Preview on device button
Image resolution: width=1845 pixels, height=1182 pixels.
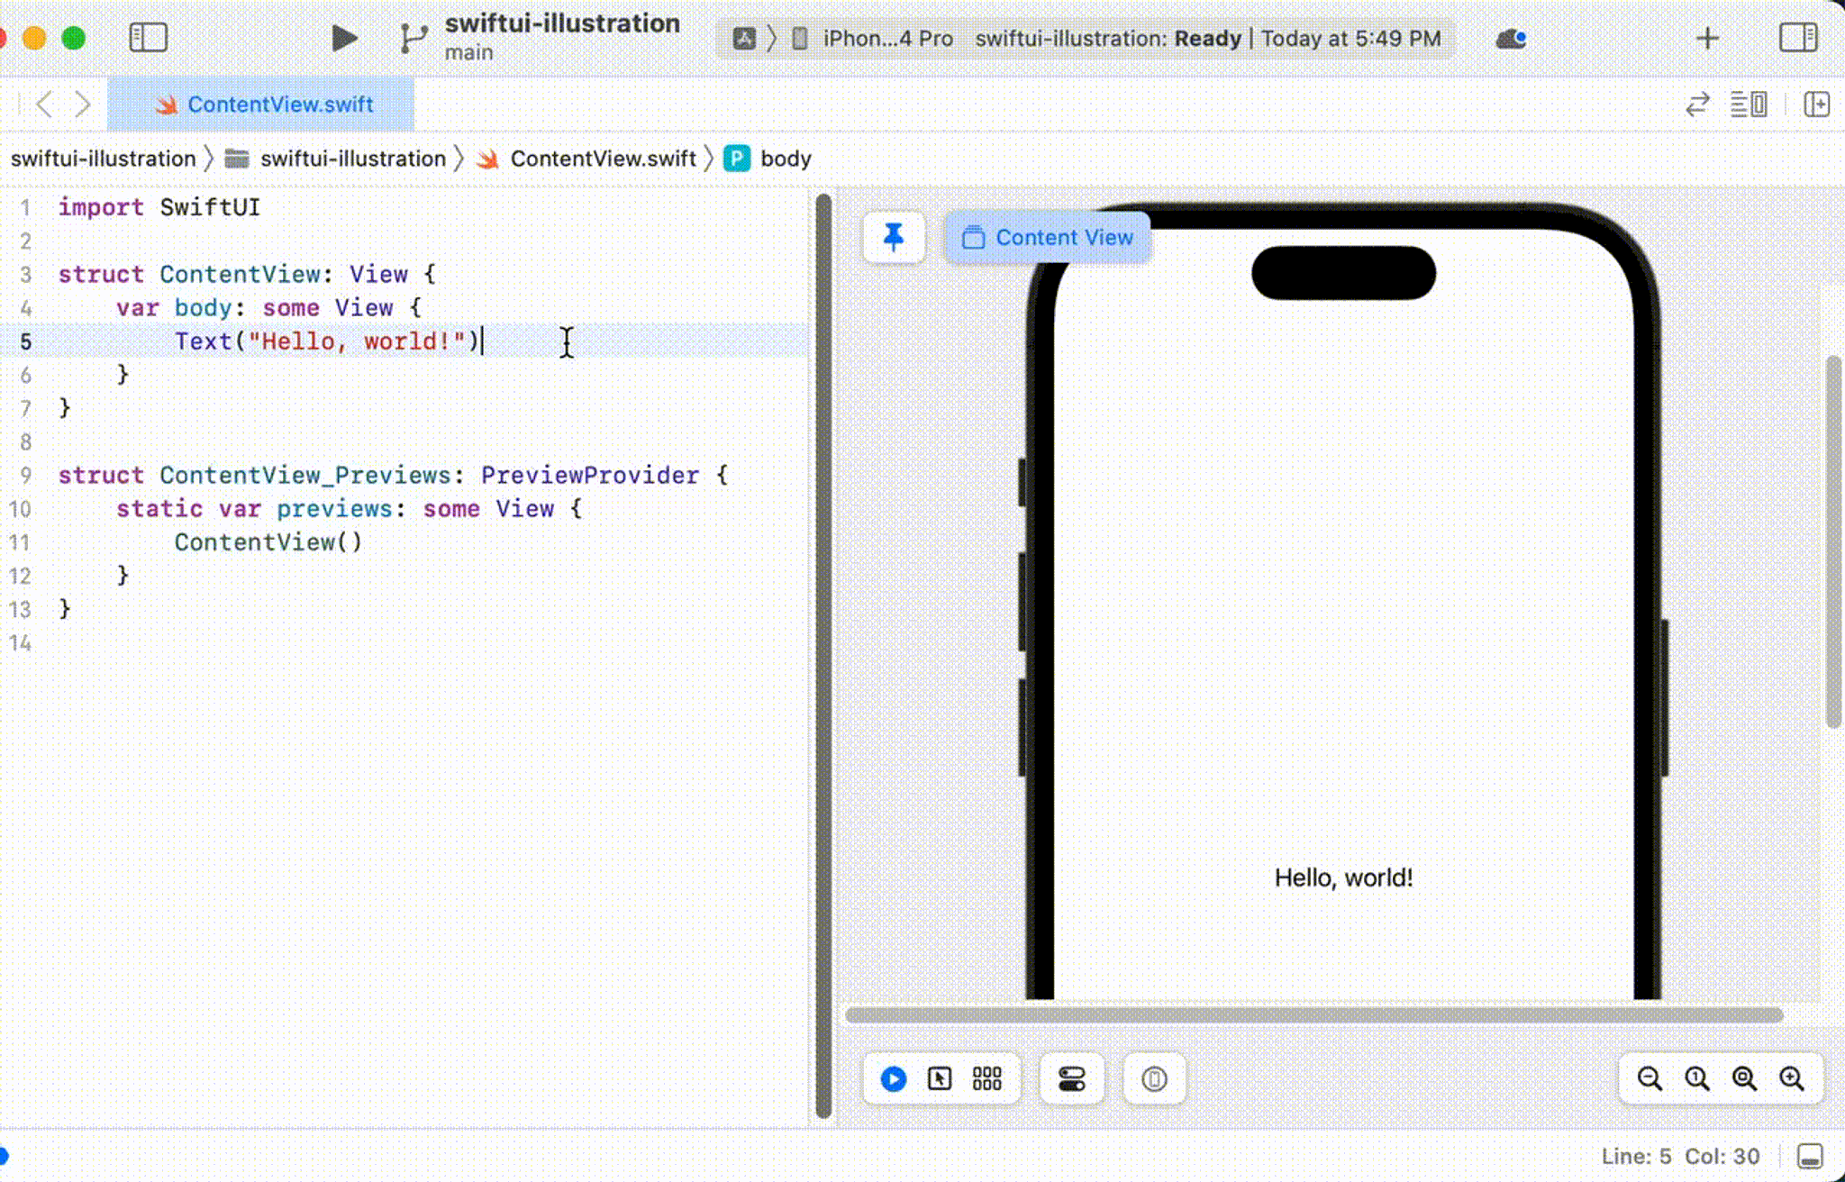coord(1154,1078)
